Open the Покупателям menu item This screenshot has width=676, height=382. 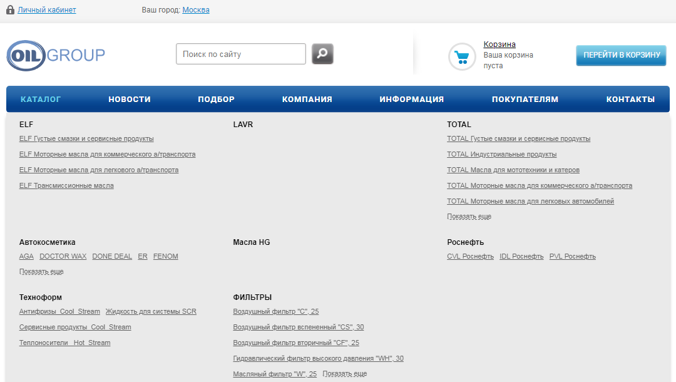(525, 99)
